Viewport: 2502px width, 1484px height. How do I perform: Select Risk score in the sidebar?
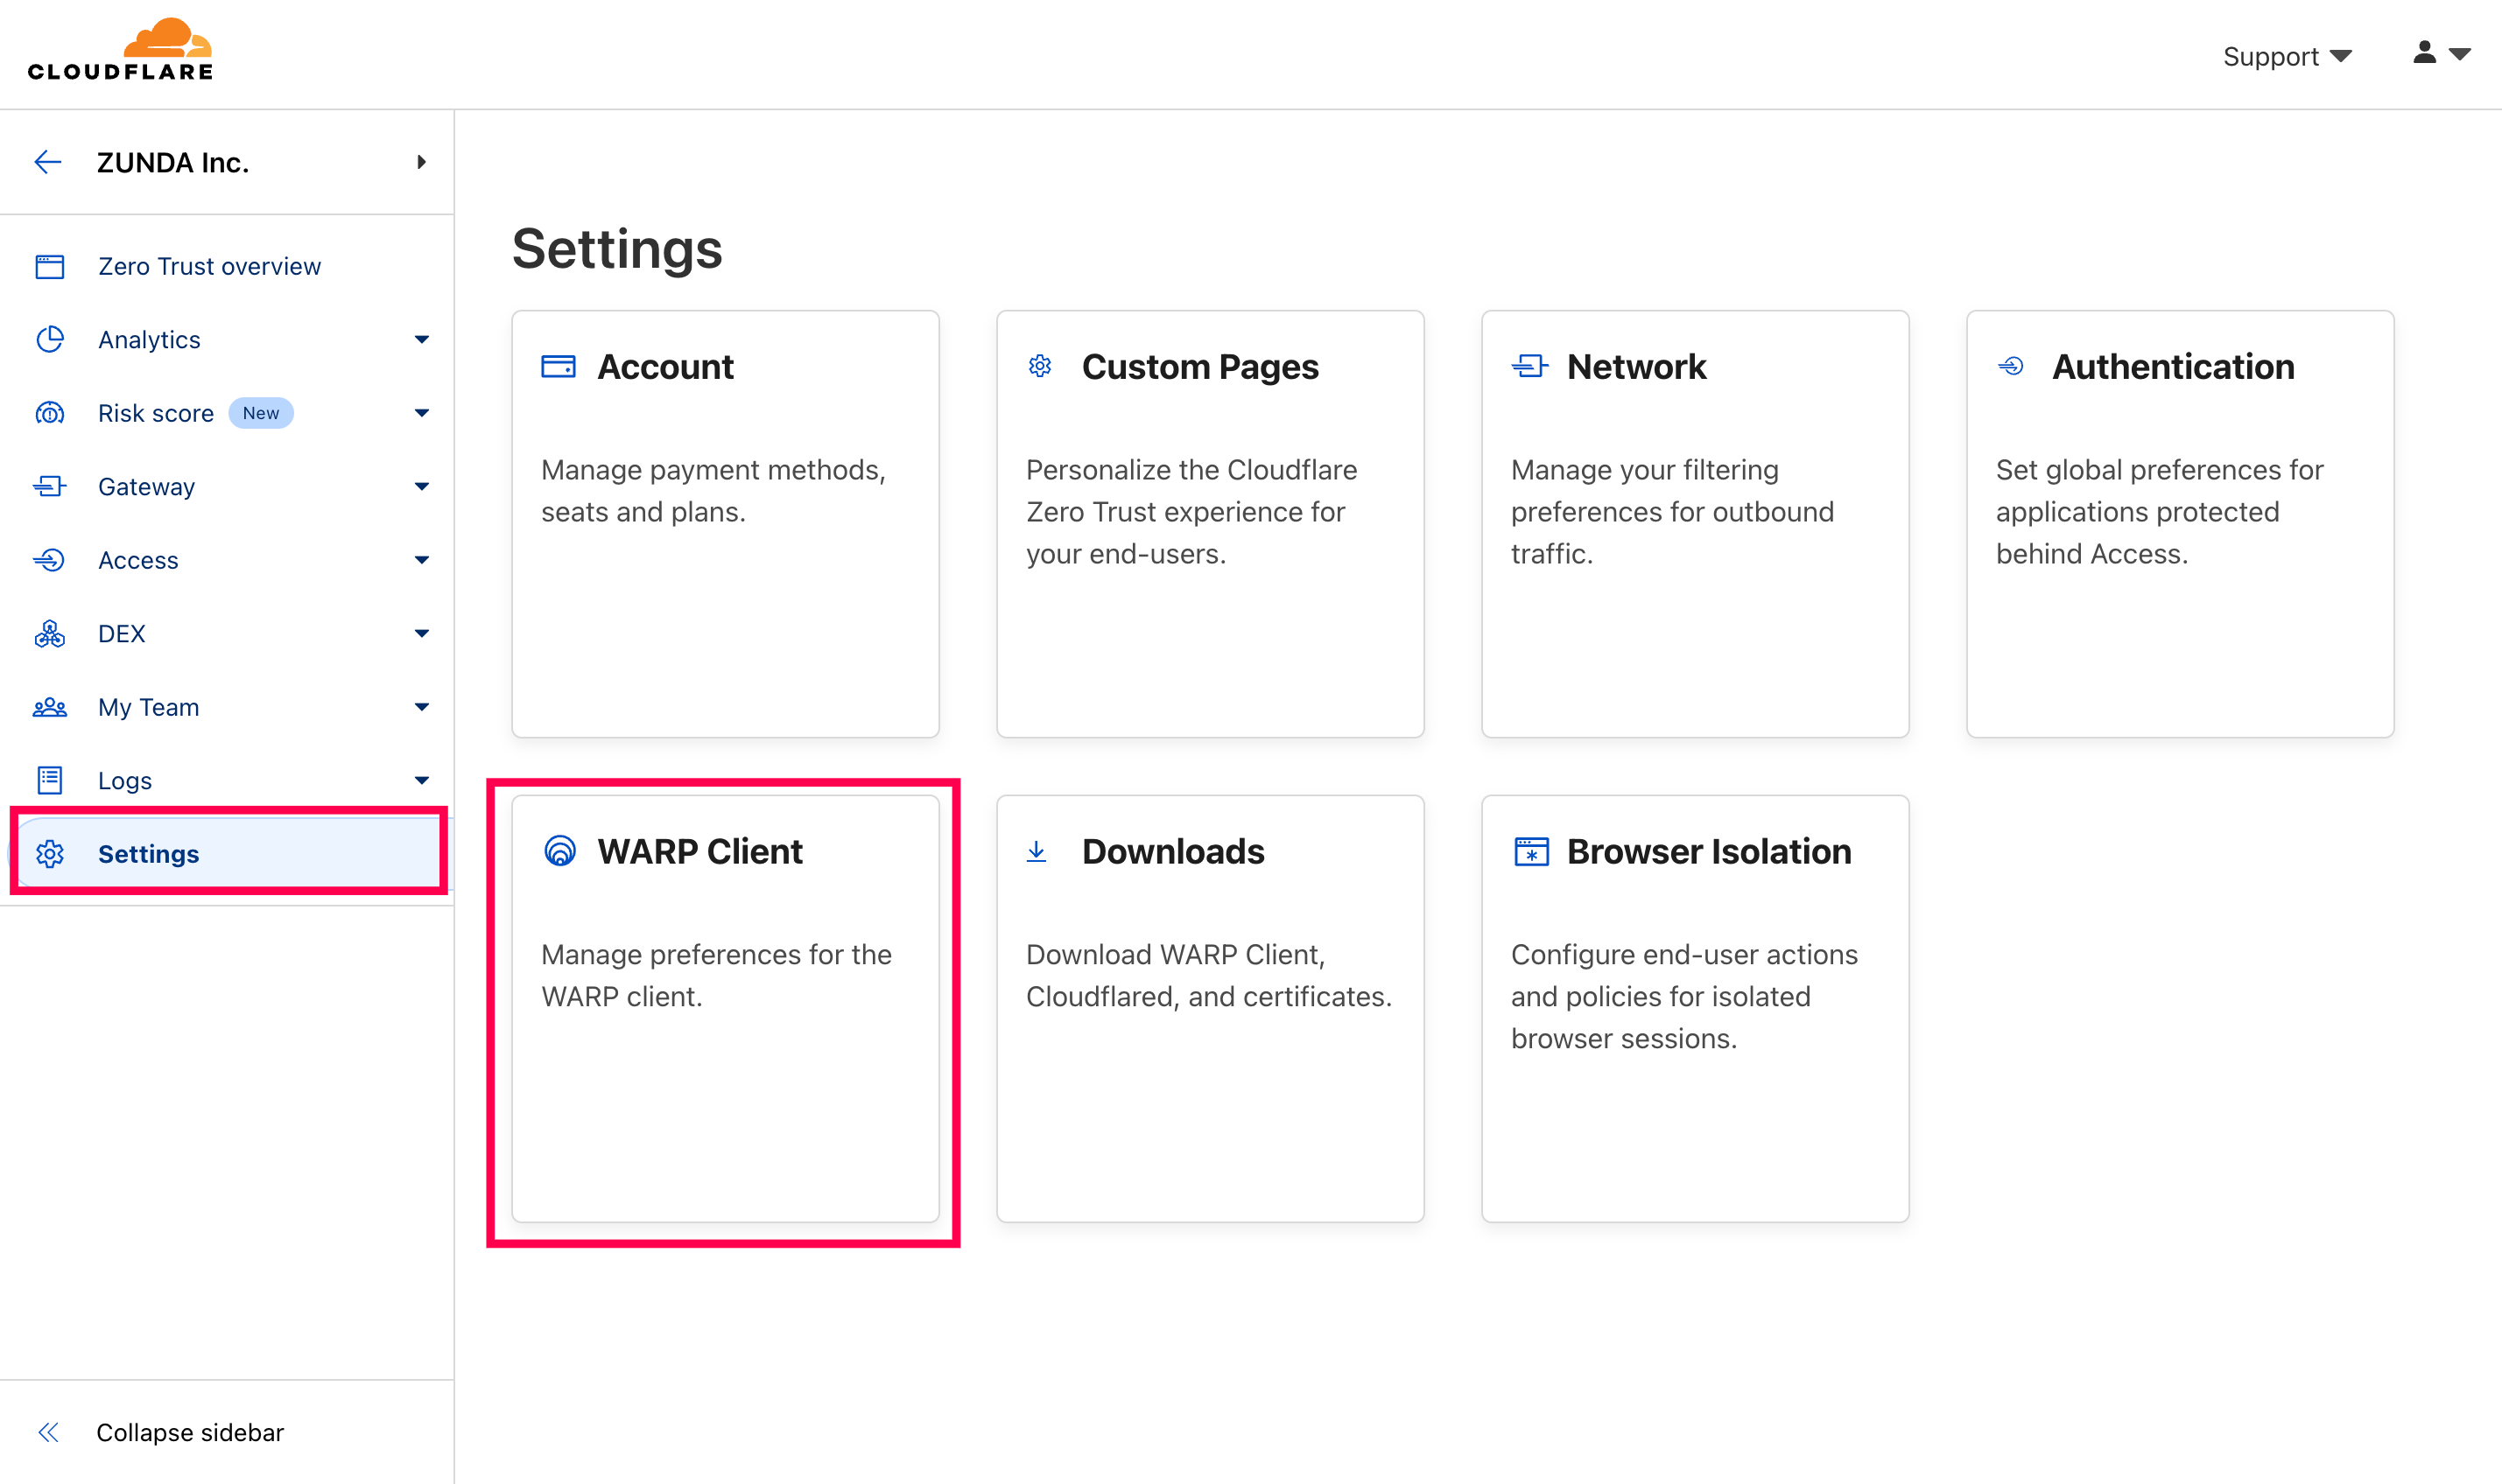pos(155,413)
